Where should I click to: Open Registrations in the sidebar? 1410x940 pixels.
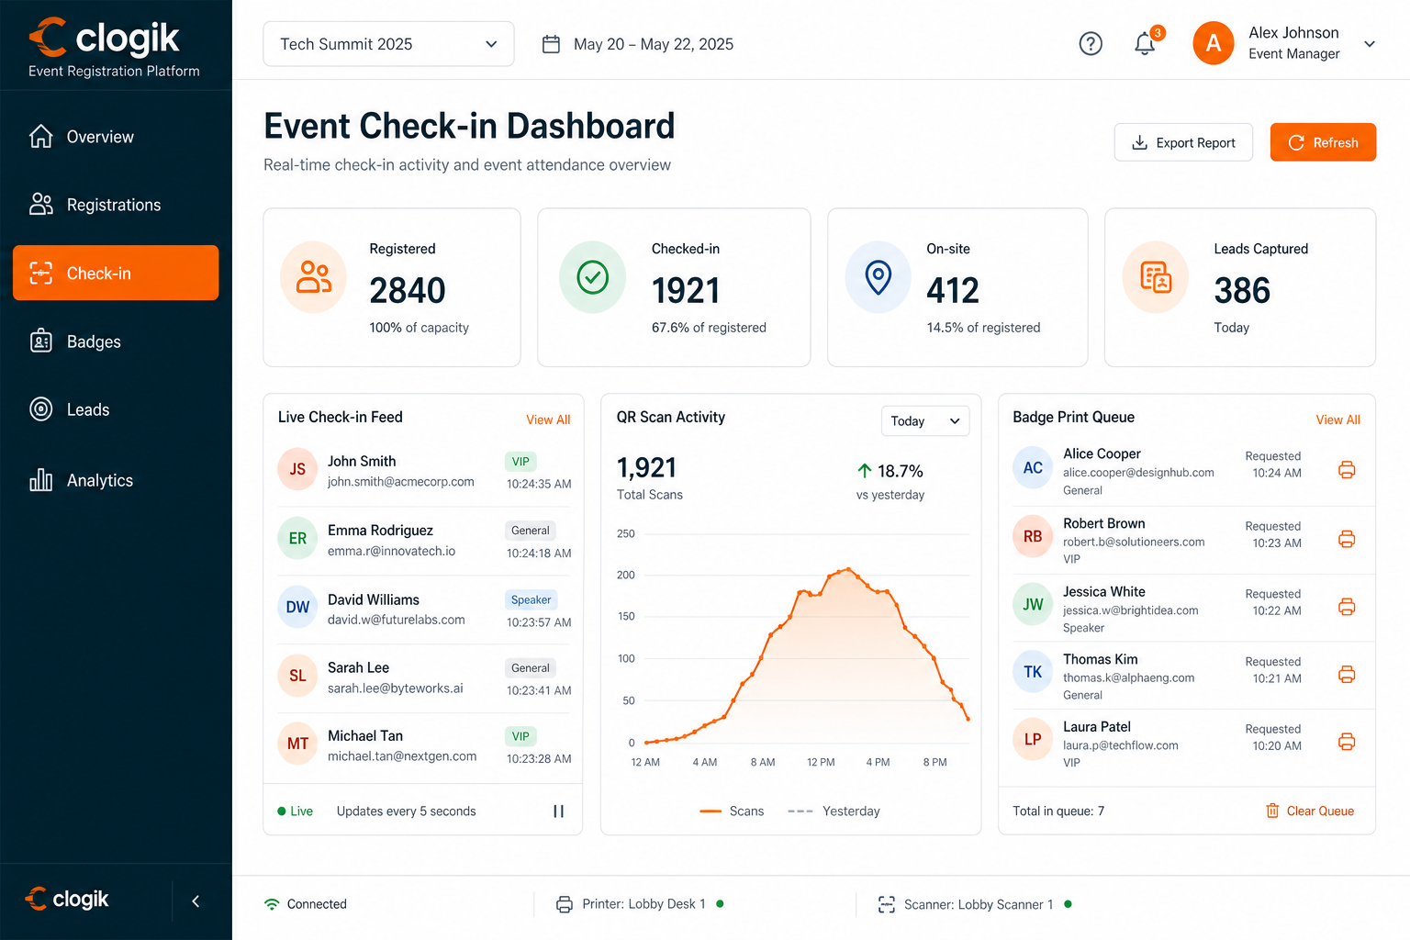(116, 205)
